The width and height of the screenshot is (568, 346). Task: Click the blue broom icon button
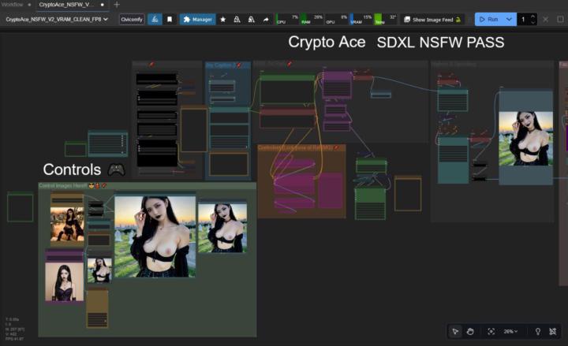[155, 19]
